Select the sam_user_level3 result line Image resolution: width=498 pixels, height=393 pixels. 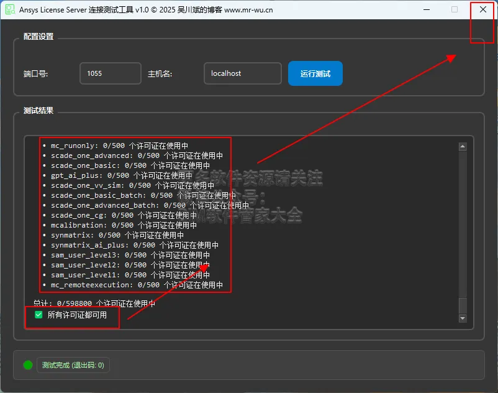127,255
